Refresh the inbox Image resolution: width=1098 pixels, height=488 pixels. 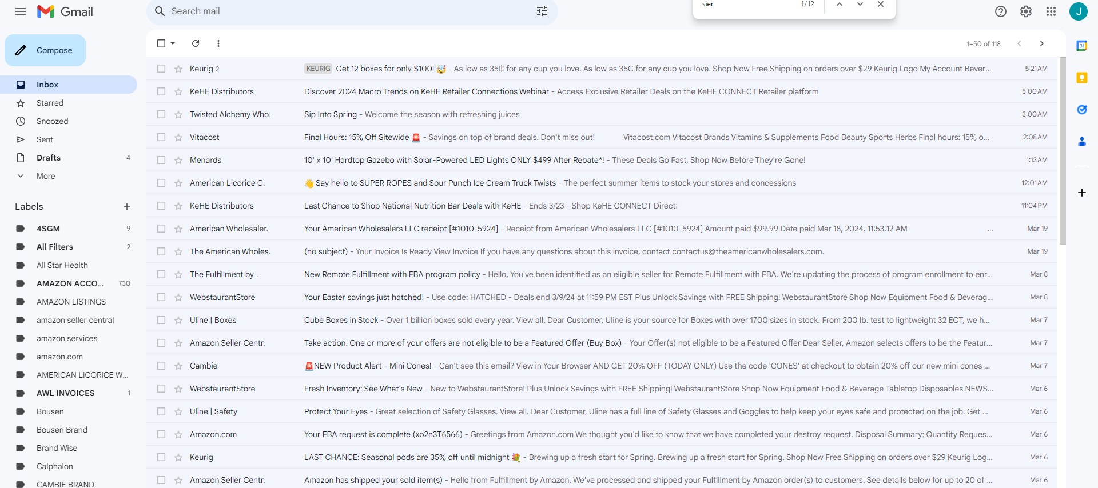tap(196, 43)
